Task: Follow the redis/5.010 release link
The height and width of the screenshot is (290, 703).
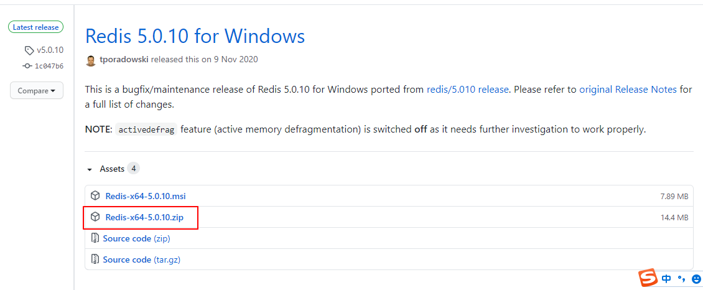Action: 467,90
